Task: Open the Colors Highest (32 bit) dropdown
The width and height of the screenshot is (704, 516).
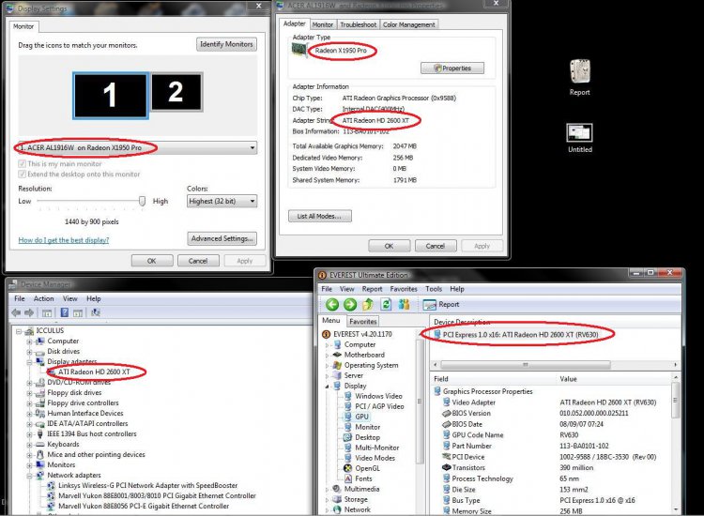Action: (x=222, y=201)
